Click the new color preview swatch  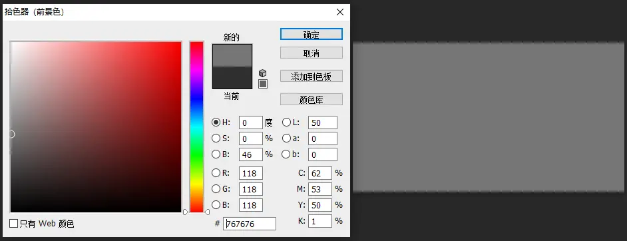pos(232,55)
